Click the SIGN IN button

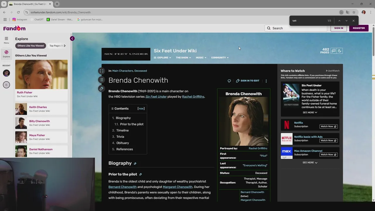[x=339, y=28]
